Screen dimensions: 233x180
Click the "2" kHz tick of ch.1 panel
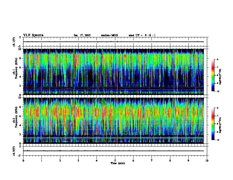[21, 86]
